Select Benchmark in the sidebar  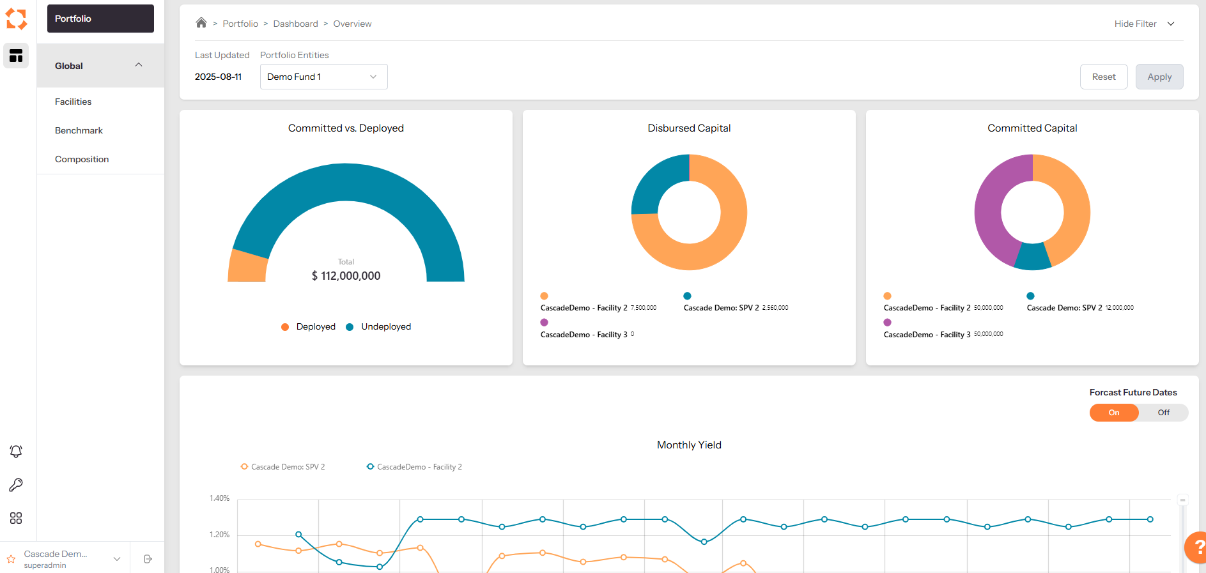79,130
